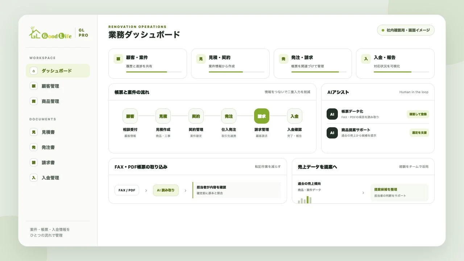Click the 帳票データ化 title

click(x=352, y=111)
